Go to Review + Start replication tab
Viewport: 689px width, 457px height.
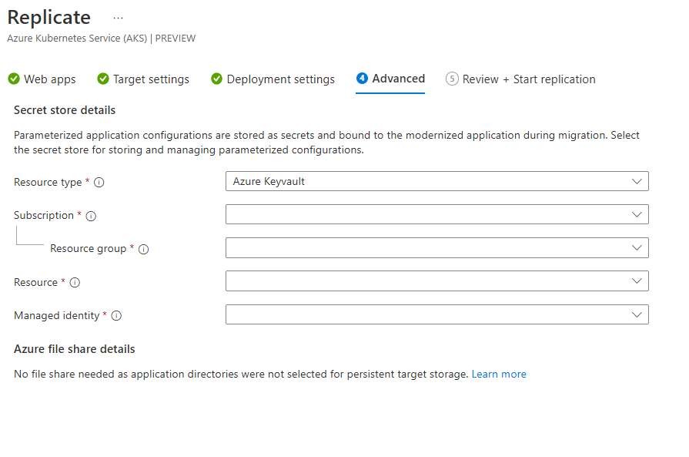coord(520,79)
